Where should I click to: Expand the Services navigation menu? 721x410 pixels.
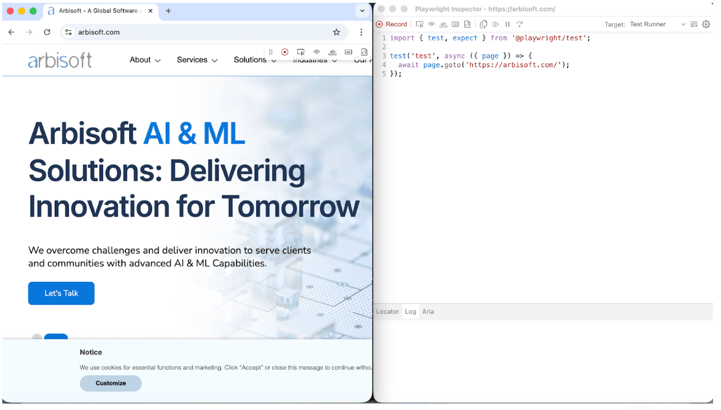tap(197, 60)
